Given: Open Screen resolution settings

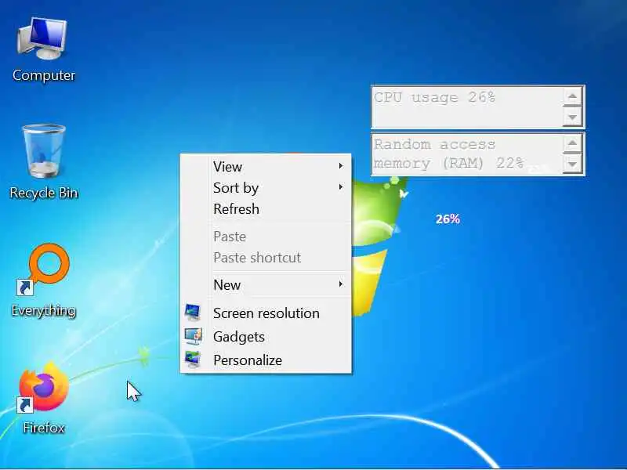Looking at the screenshot, I should click(x=266, y=313).
